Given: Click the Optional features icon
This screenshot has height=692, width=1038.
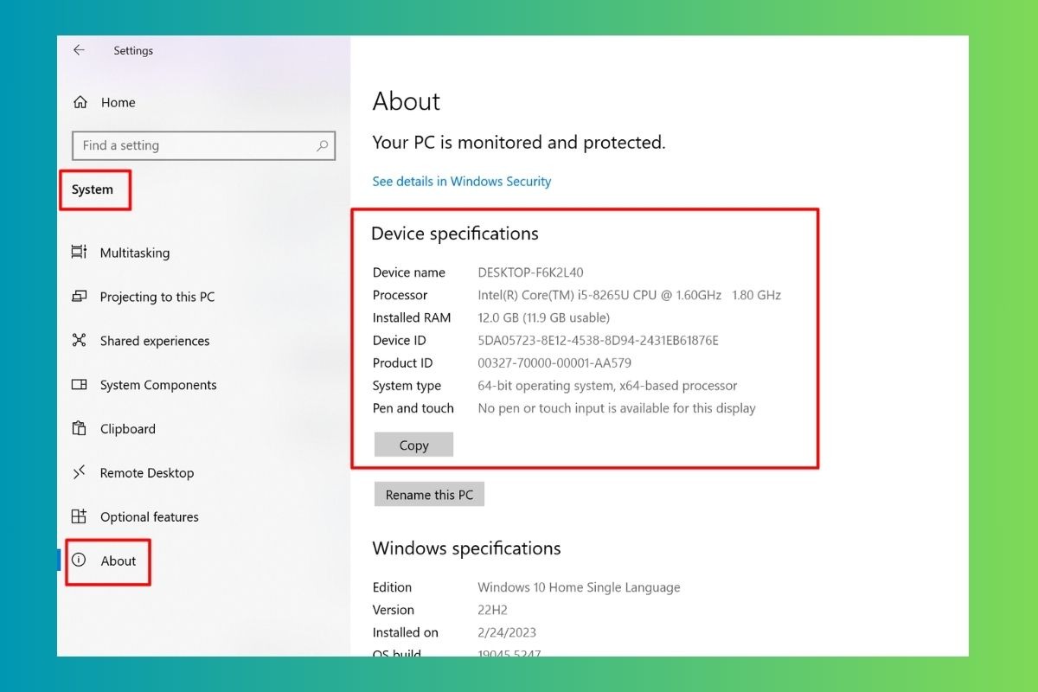Looking at the screenshot, I should 79,516.
